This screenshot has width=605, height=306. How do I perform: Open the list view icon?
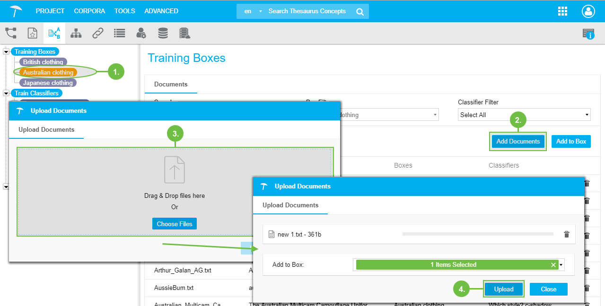point(119,33)
